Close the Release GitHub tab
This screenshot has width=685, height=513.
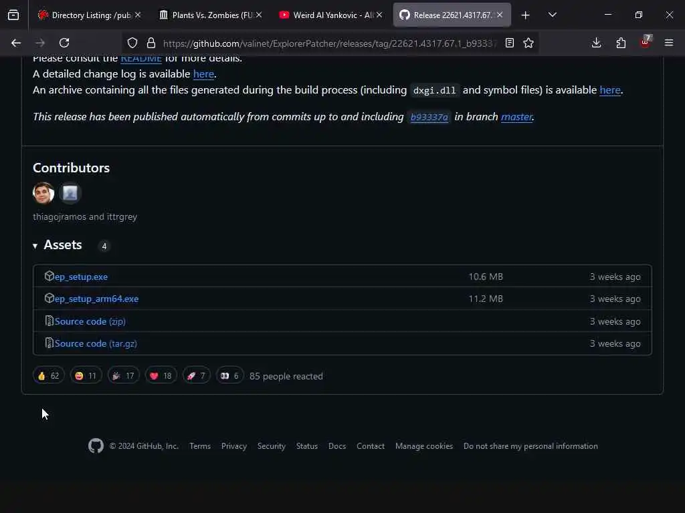pos(500,15)
